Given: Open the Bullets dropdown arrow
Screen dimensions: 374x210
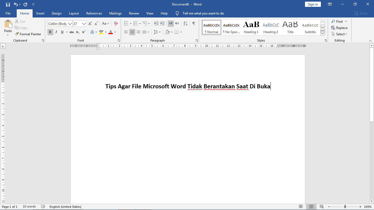Looking at the screenshot, I should coord(130,24).
